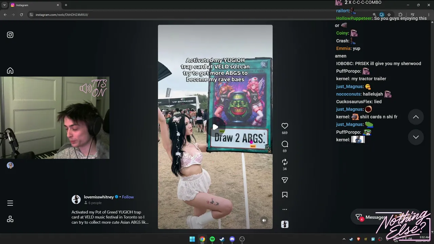Go to the next reel
Screen dimensions: 434x244
(416, 137)
